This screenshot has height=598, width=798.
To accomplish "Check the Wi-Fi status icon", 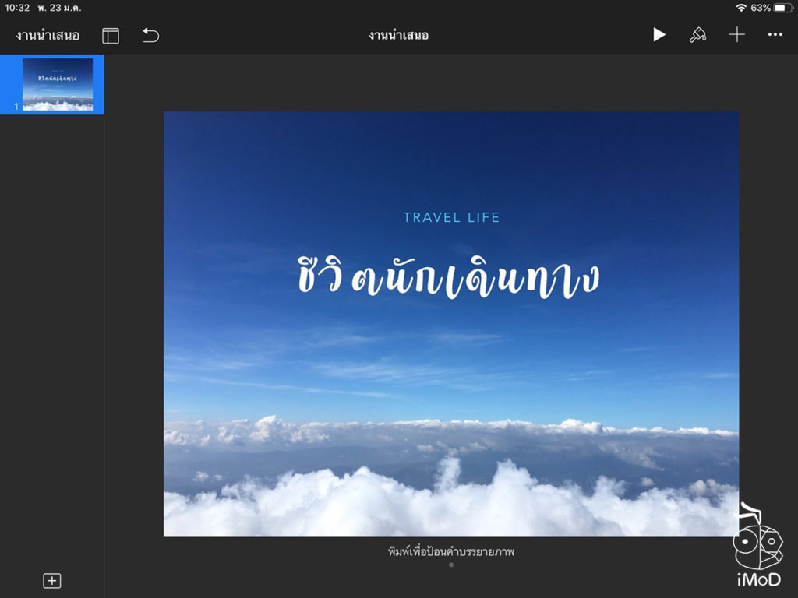I will coord(743,7).
